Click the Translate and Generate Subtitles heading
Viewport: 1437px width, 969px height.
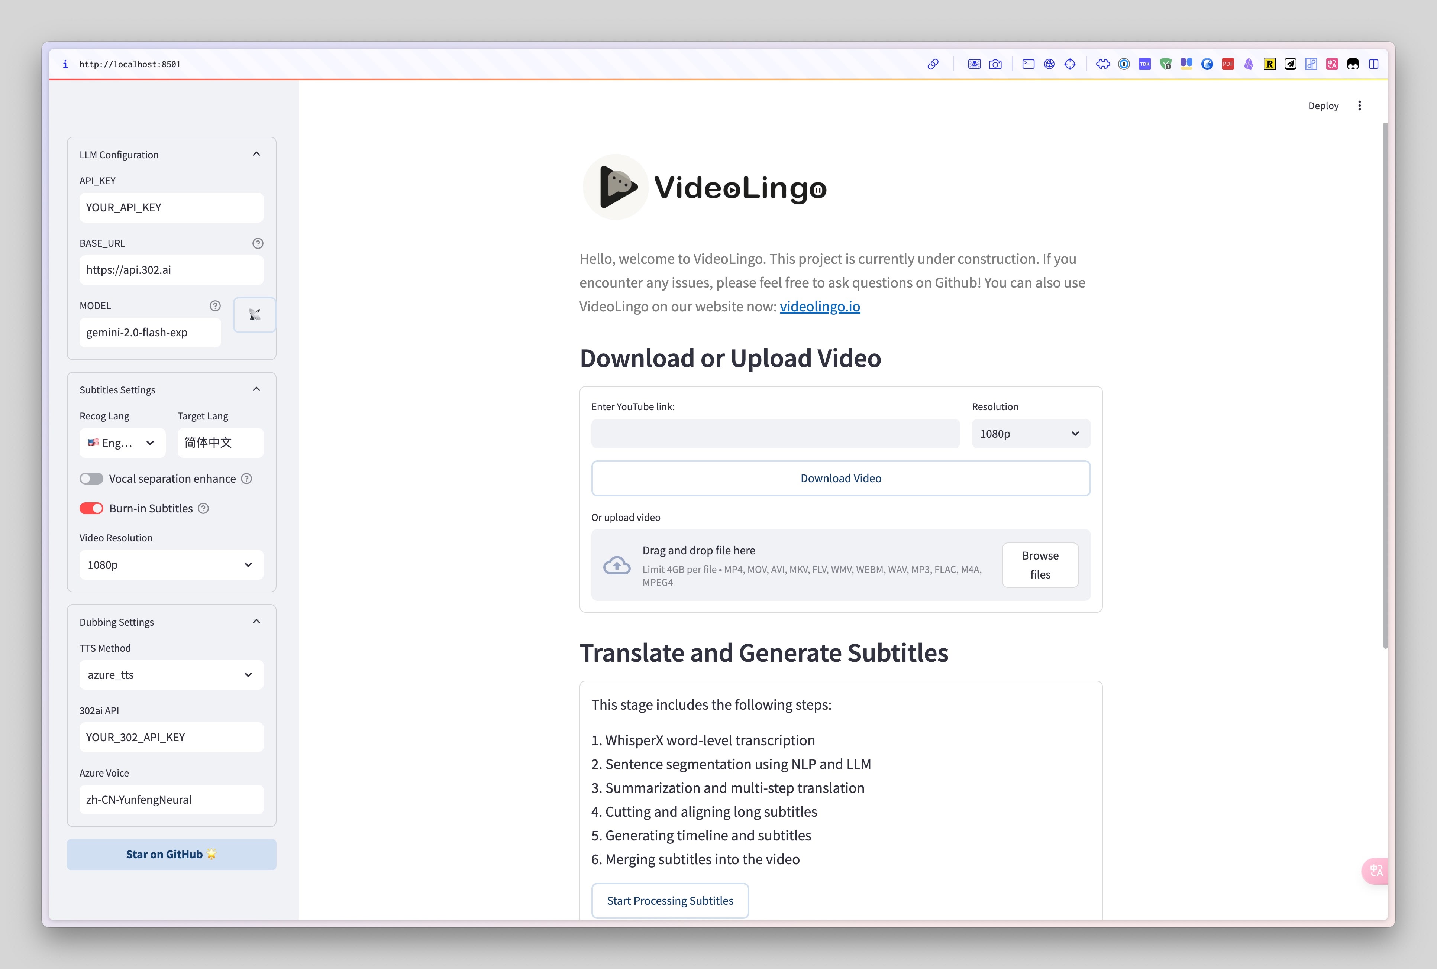(764, 653)
